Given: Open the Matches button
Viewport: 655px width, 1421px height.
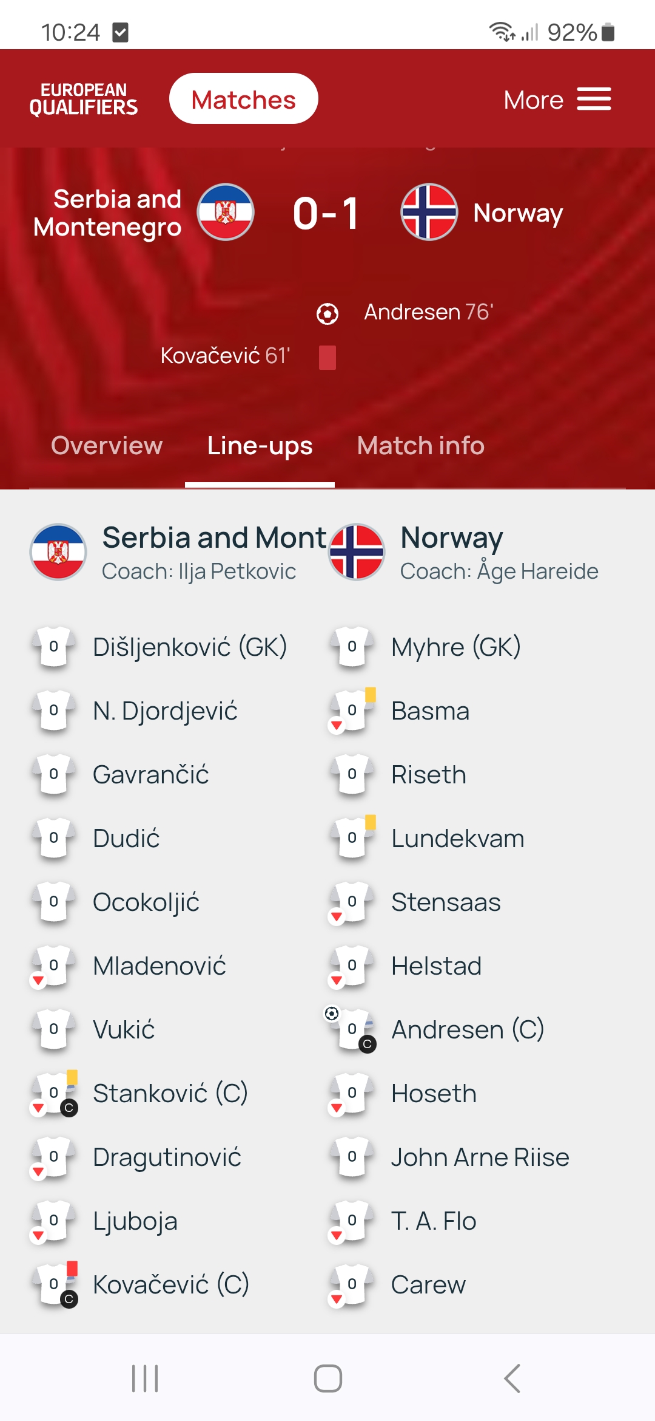Looking at the screenshot, I should 244,98.
